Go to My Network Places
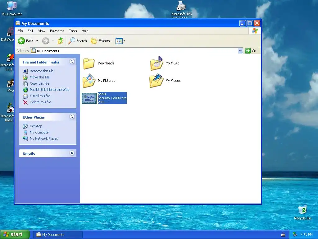This screenshot has height=239, width=318. click(x=44, y=138)
